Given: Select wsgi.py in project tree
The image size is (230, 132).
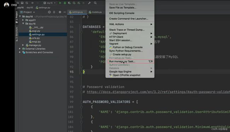Looking at the screenshot, I should [x=35, y=42].
